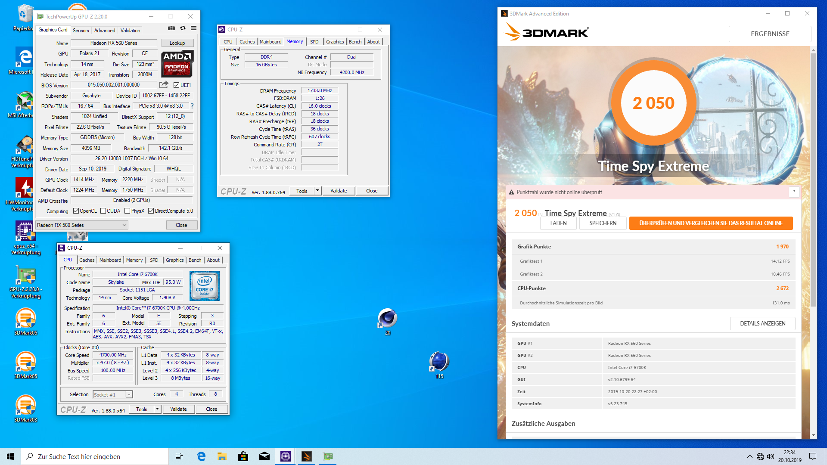Open the volume tray icon
This screenshot has width=827, height=465.
pos(771,456)
